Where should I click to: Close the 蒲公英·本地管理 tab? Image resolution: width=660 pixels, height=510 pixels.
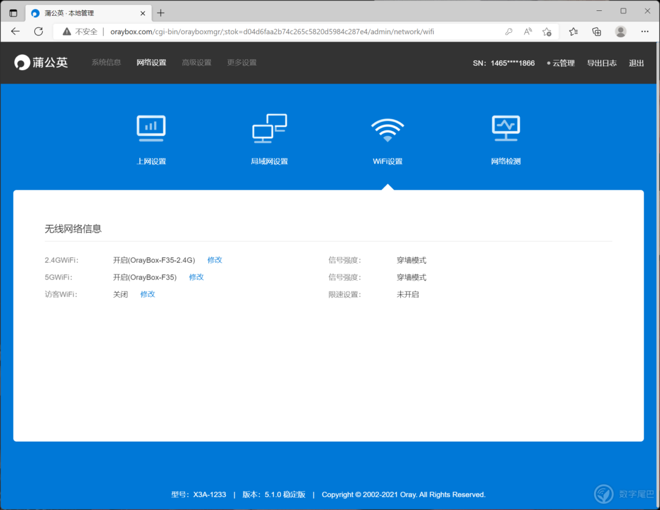click(x=142, y=13)
